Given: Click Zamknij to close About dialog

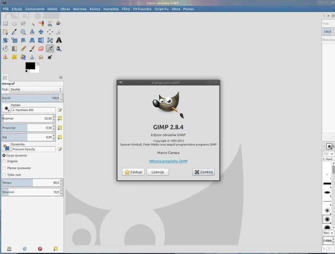Looking at the screenshot, I should [203, 172].
